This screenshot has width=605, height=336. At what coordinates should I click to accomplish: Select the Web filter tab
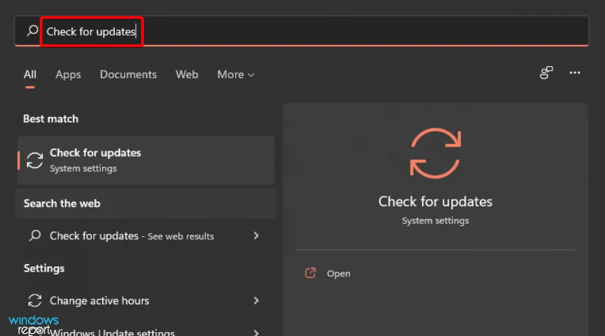tap(187, 75)
